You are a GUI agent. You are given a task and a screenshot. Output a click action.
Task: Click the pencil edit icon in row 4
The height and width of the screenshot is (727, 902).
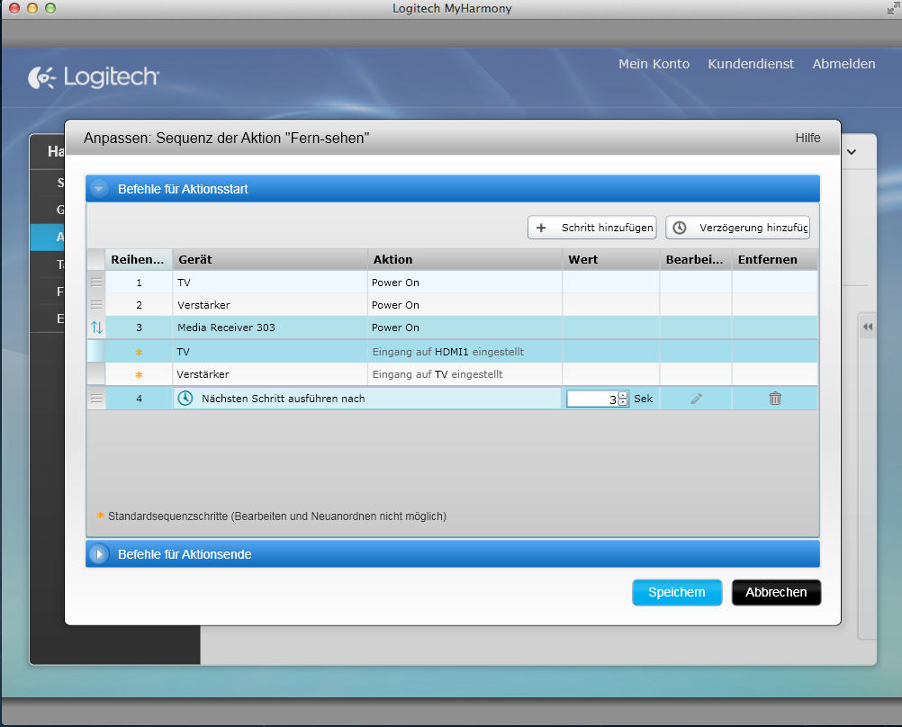(696, 398)
